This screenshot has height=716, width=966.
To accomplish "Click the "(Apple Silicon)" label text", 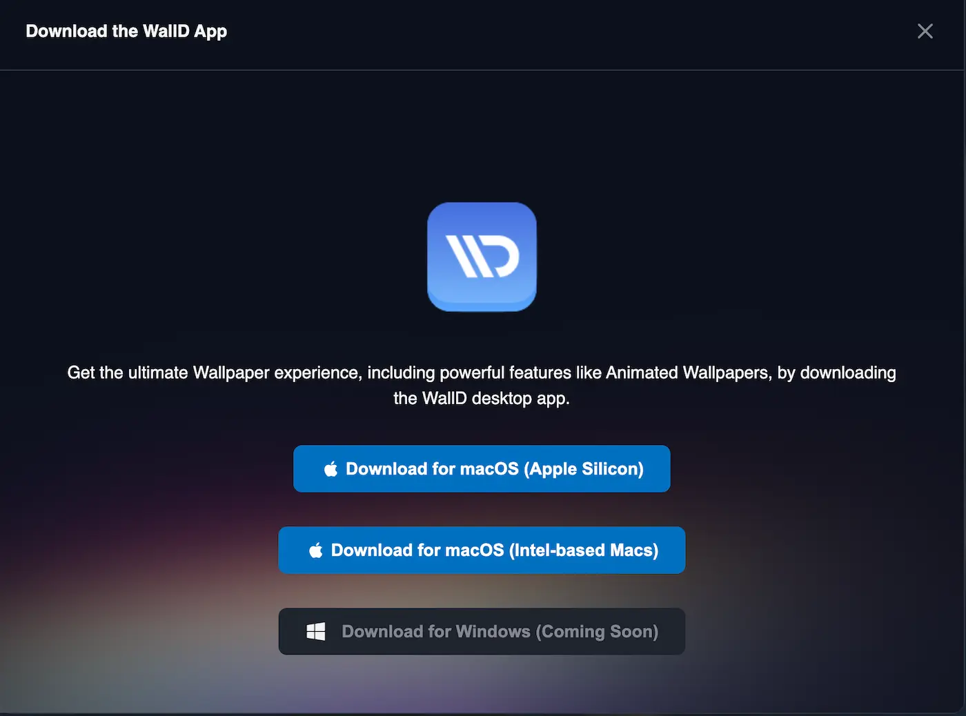I will (584, 469).
